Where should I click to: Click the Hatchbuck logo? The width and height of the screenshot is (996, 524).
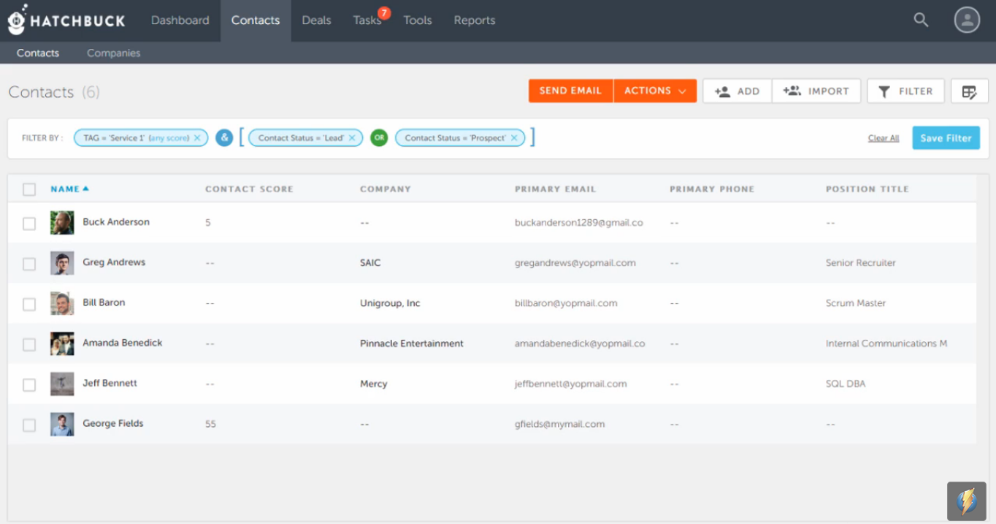[x=66, y=20]
